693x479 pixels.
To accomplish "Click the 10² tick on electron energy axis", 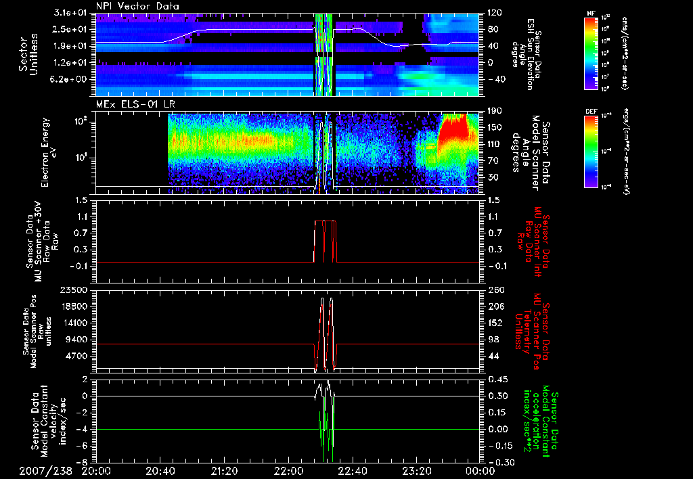I will click(x=81, y=122).
